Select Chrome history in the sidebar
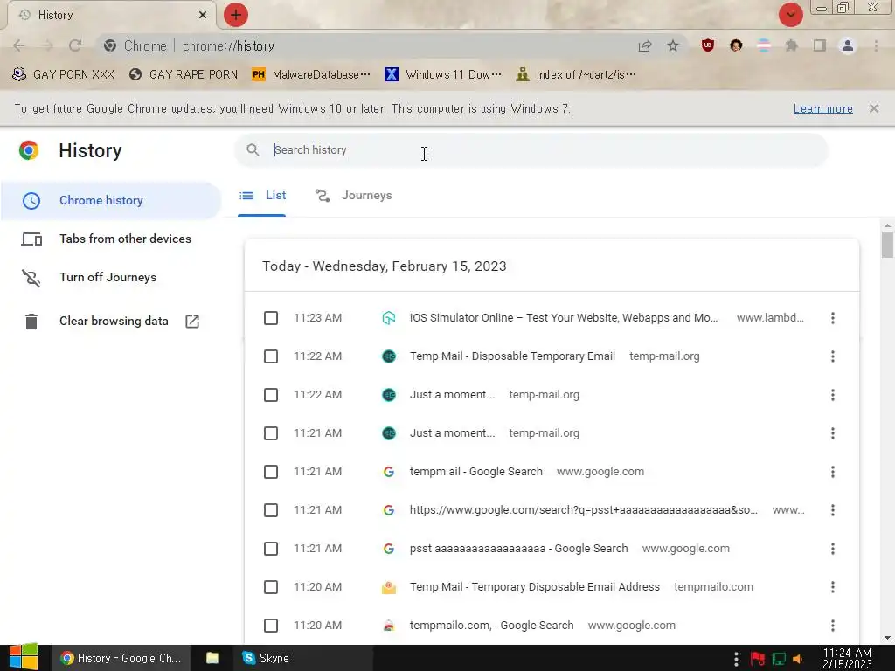This screenshot has width=895, height=671. click(x=111, y=200)
